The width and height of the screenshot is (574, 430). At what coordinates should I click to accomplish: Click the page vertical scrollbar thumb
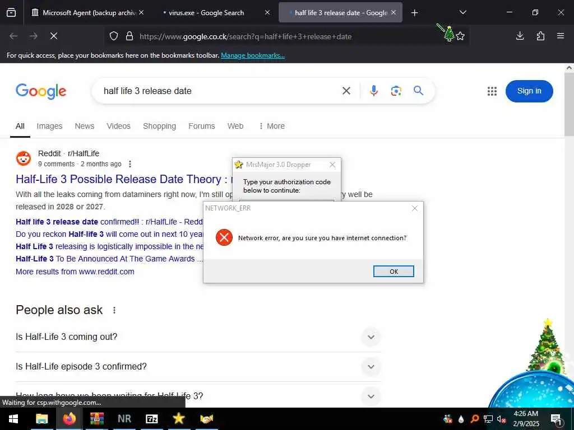[569, 104]
